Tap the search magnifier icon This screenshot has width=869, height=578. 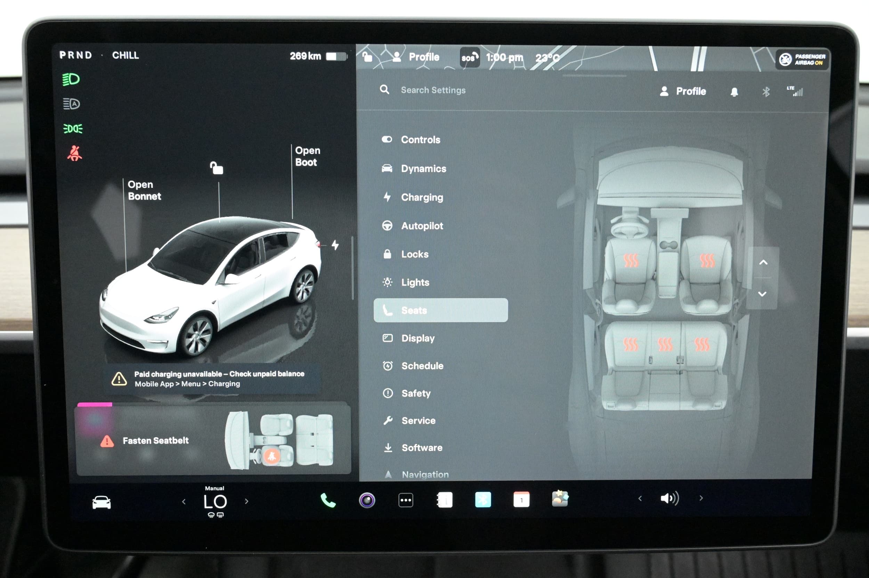[x=384, y=90]
